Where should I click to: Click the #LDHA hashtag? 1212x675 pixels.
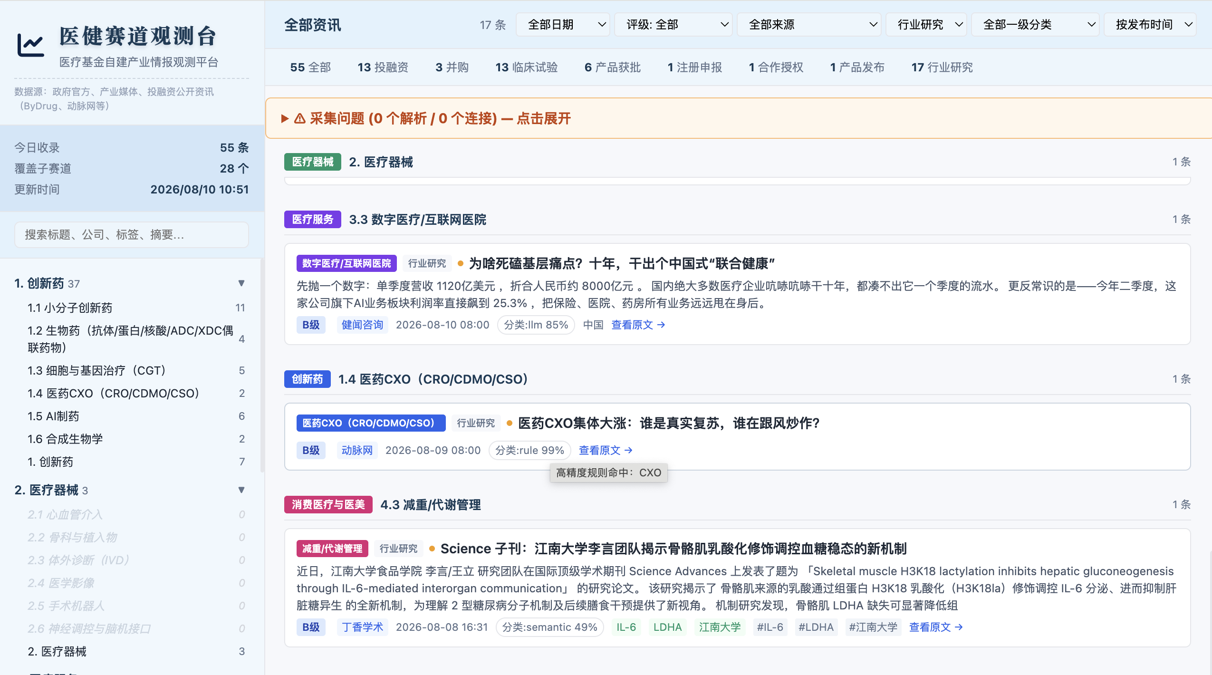[817, 627]
